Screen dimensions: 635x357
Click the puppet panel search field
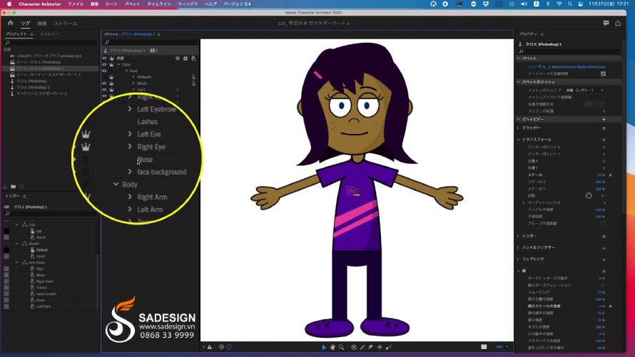(x=150, y=42)
